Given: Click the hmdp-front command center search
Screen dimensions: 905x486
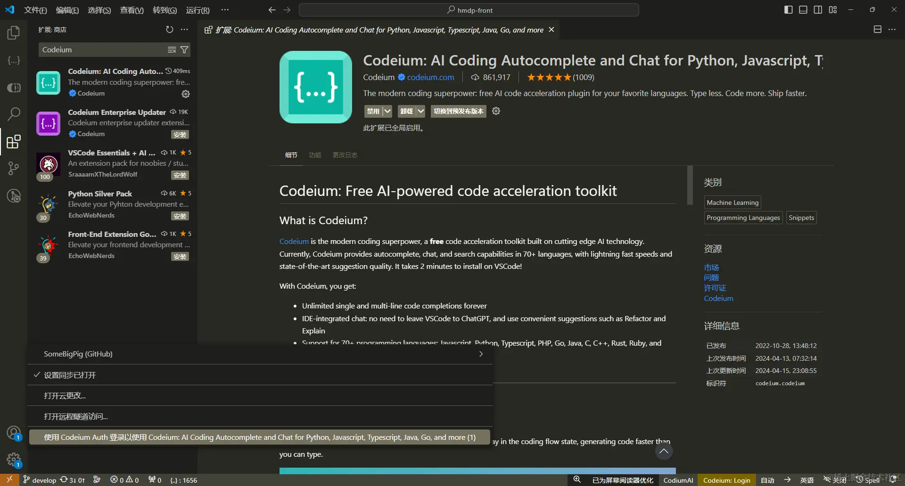Looking at the screenshot, I should pyautogui.click(x=469, y=10).
